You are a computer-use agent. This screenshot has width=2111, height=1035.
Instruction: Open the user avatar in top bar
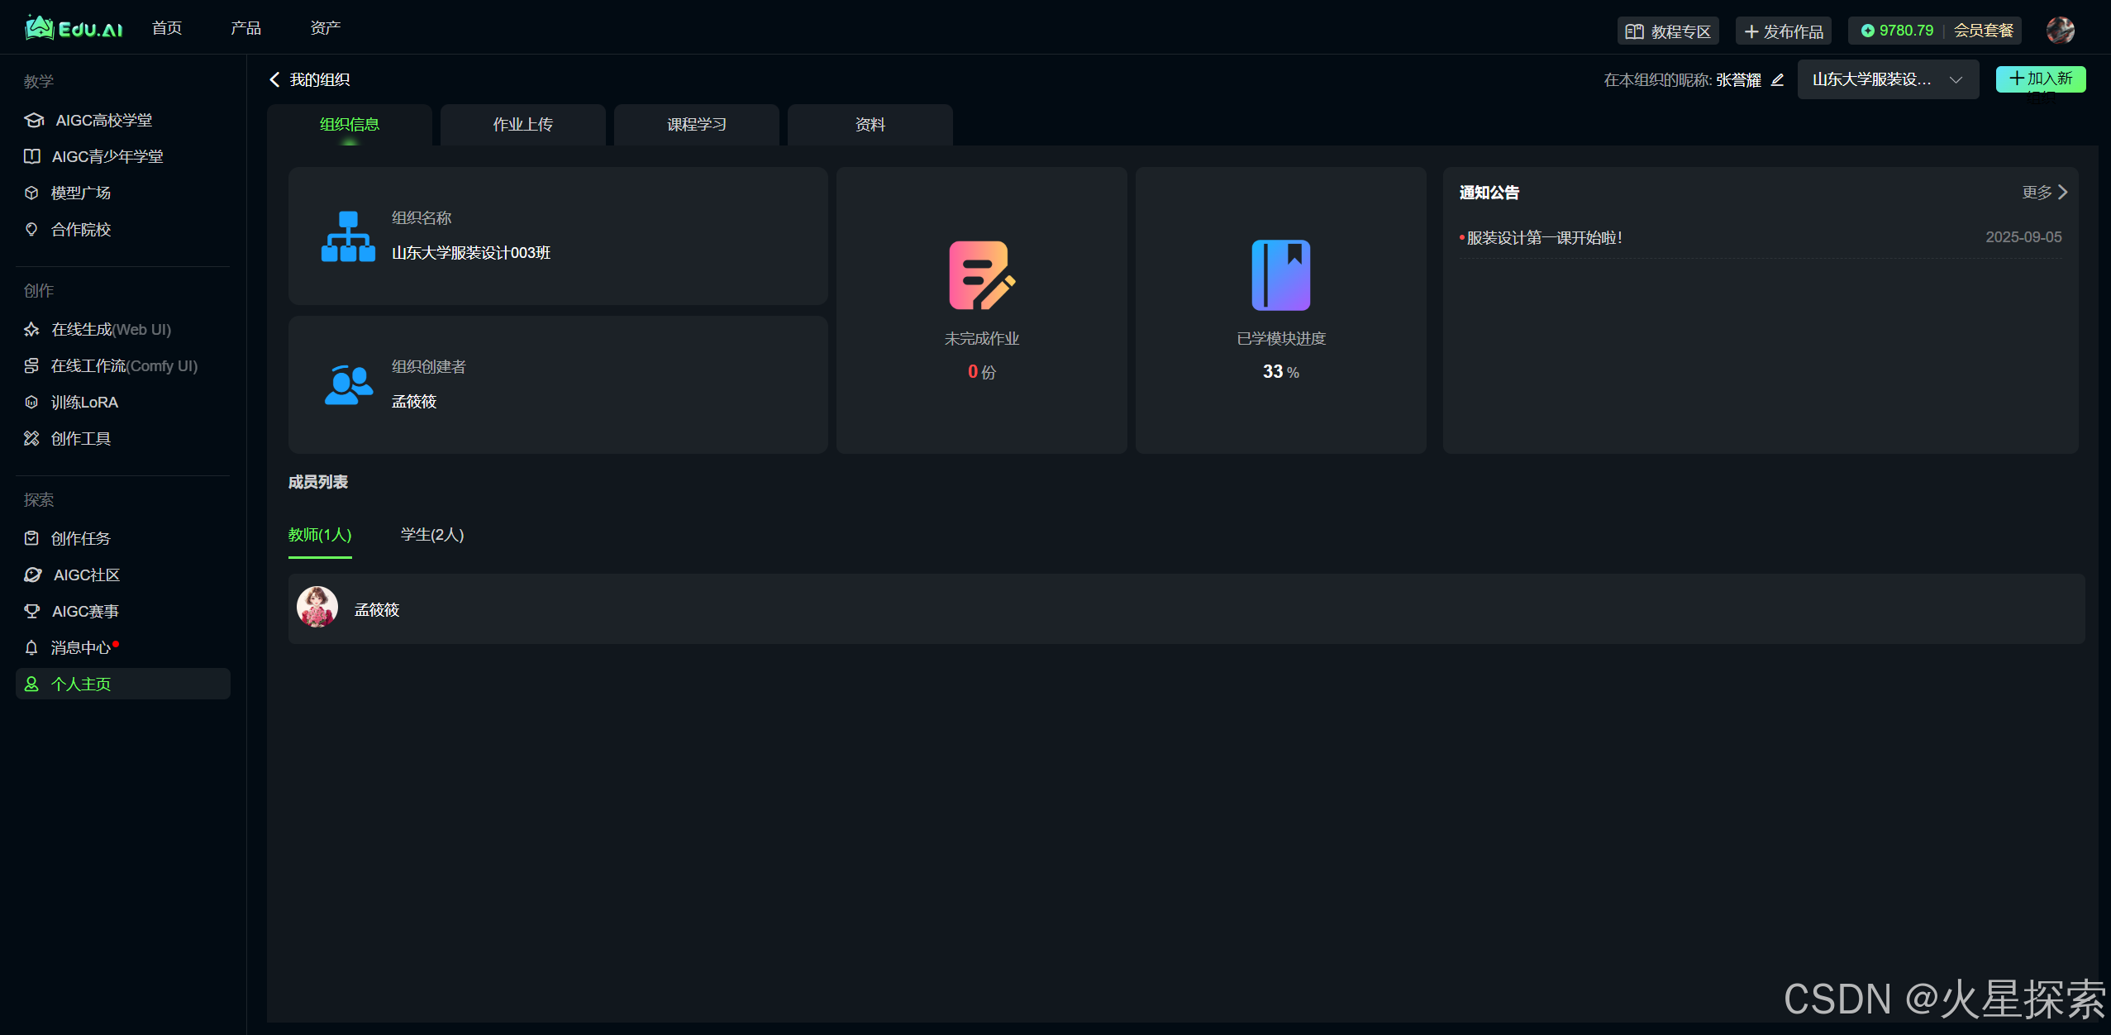pos(2059,31)
